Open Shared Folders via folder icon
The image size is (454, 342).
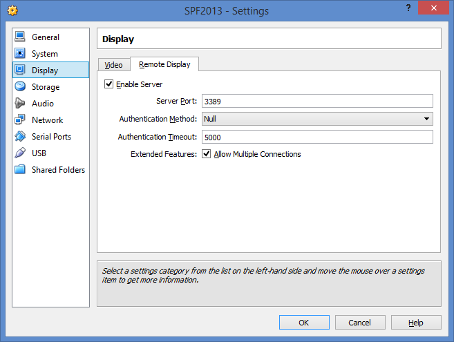point(19,170)
